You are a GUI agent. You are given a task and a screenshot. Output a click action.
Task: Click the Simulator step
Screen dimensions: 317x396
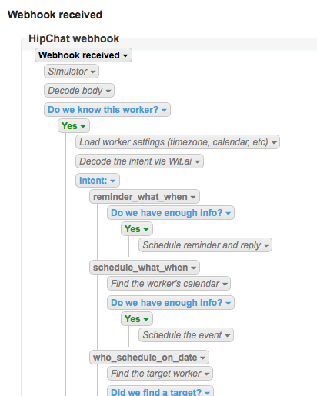pyautogui.click(x=72, y=72)
